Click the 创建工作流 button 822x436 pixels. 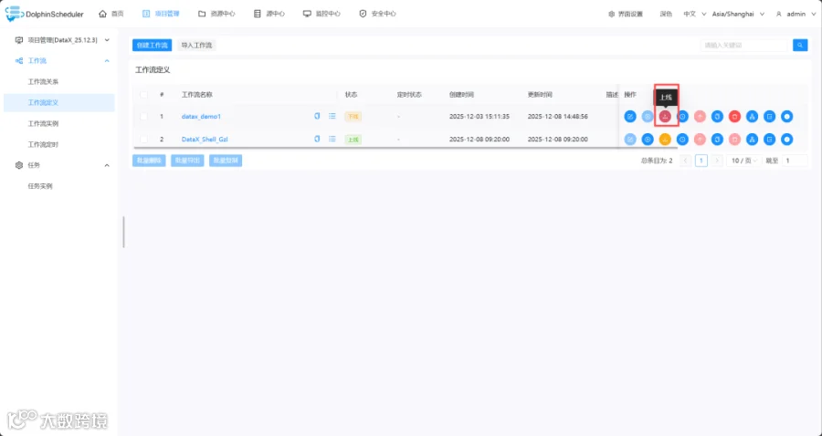pos(152,46)
